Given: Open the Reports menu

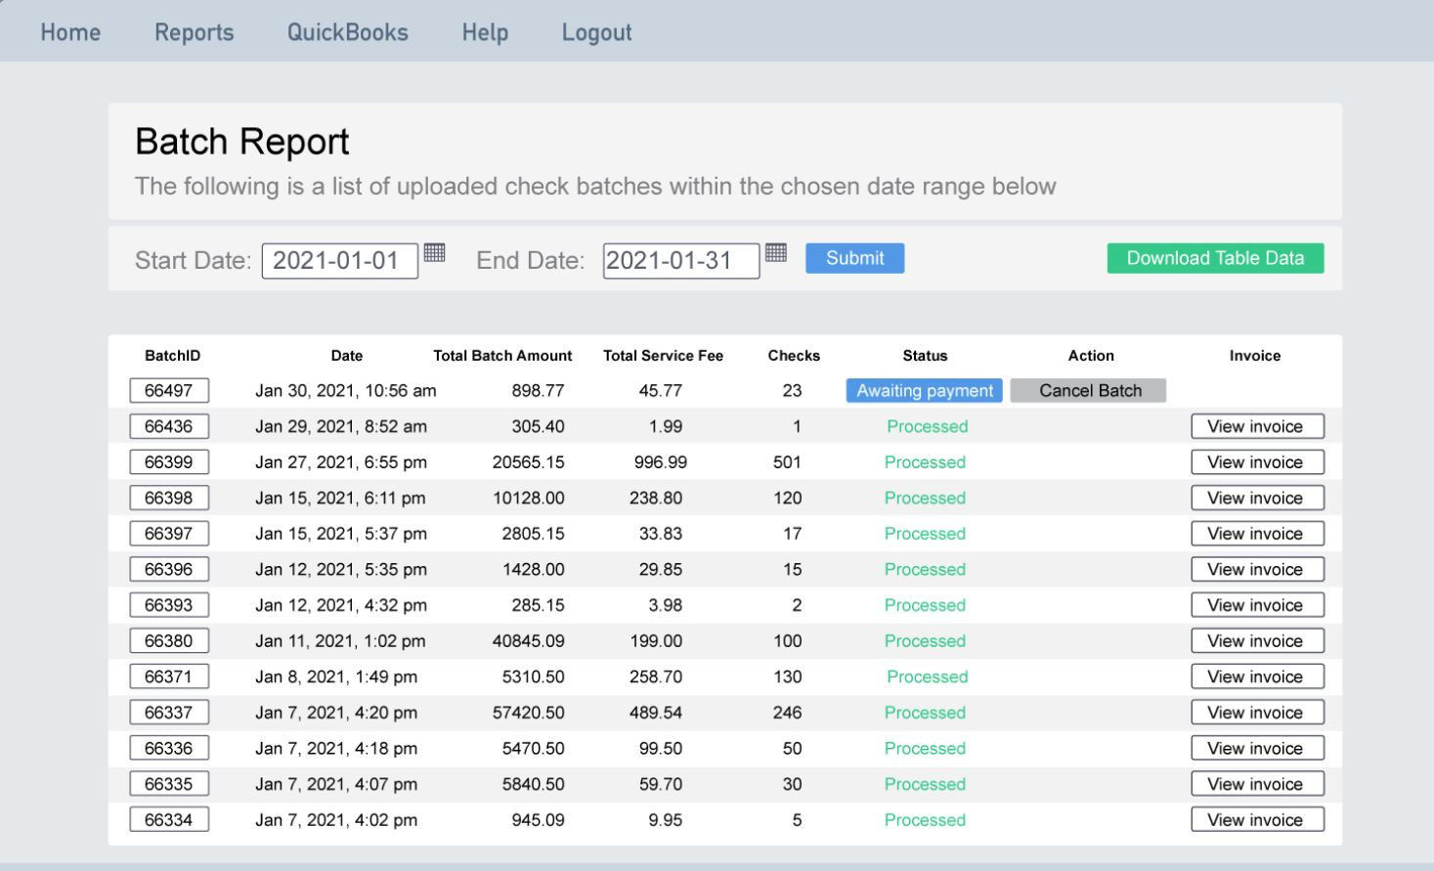Looking at the screenshot, I should coord(193,32).
